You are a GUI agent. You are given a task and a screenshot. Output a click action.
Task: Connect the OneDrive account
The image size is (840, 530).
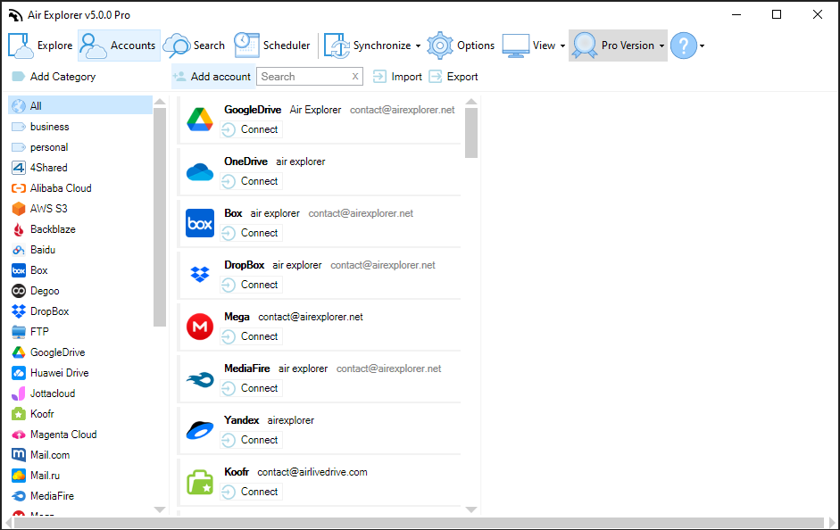click(x=251, y=181)
